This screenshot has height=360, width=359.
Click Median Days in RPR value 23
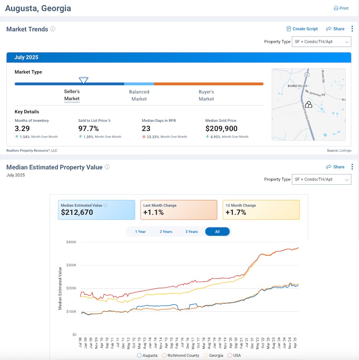point(146,128)
